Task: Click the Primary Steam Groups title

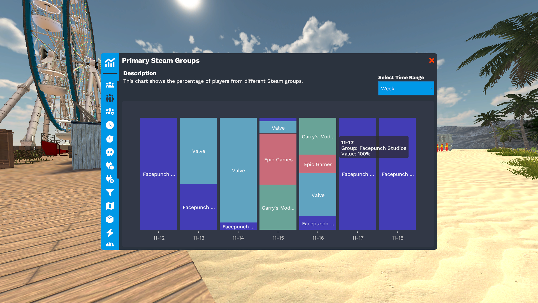Action: coord(161,61)
